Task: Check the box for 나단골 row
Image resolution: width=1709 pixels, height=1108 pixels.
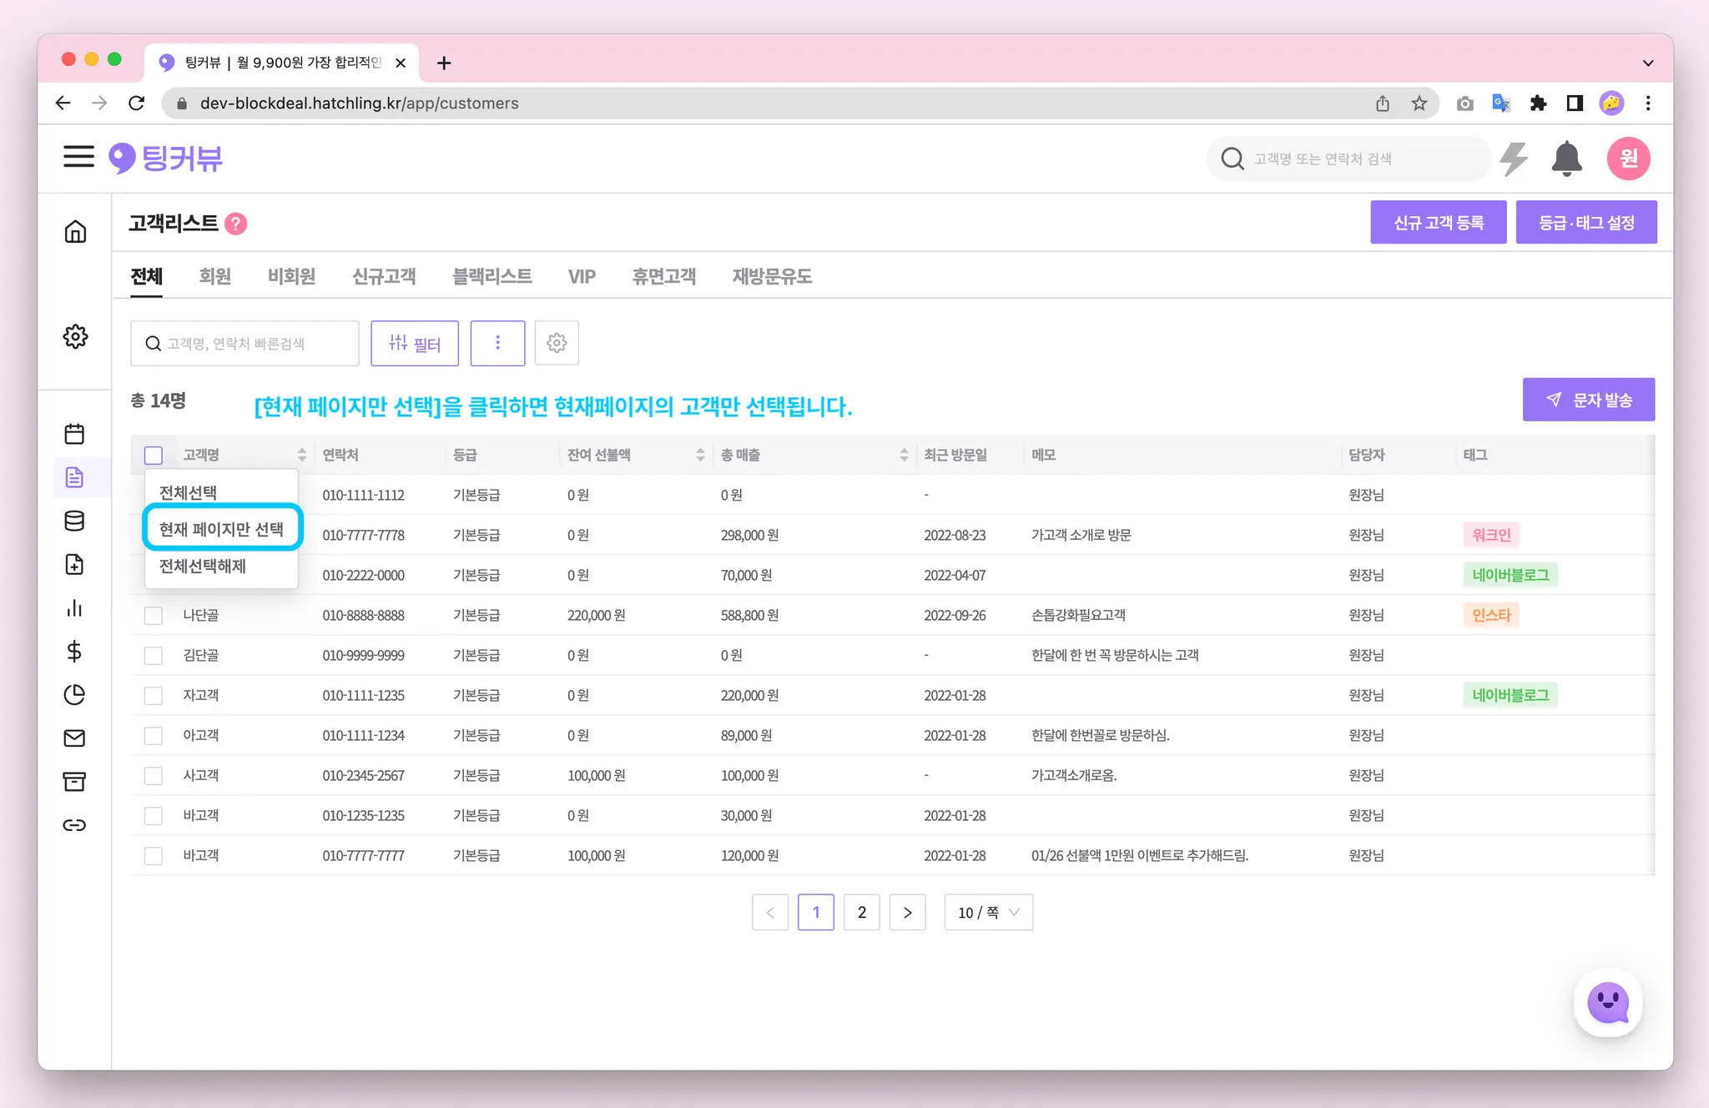Action: tap(154, 616)
